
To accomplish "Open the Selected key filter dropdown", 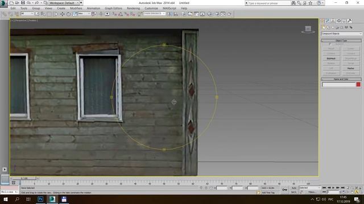I will [309, 188].
